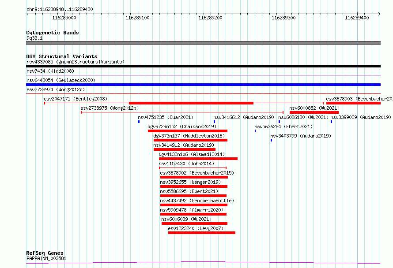Click the nsv6000852 (Wu2021) red bar
This screenshot has height=268, width=393.
coord(314,112)
